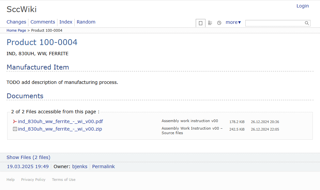Click the PDF icon beside ind_830uh_ww_ferrite_-_wi_v00.pdf
Viewport: 320px width, 190px height.
tap(15, 121)
